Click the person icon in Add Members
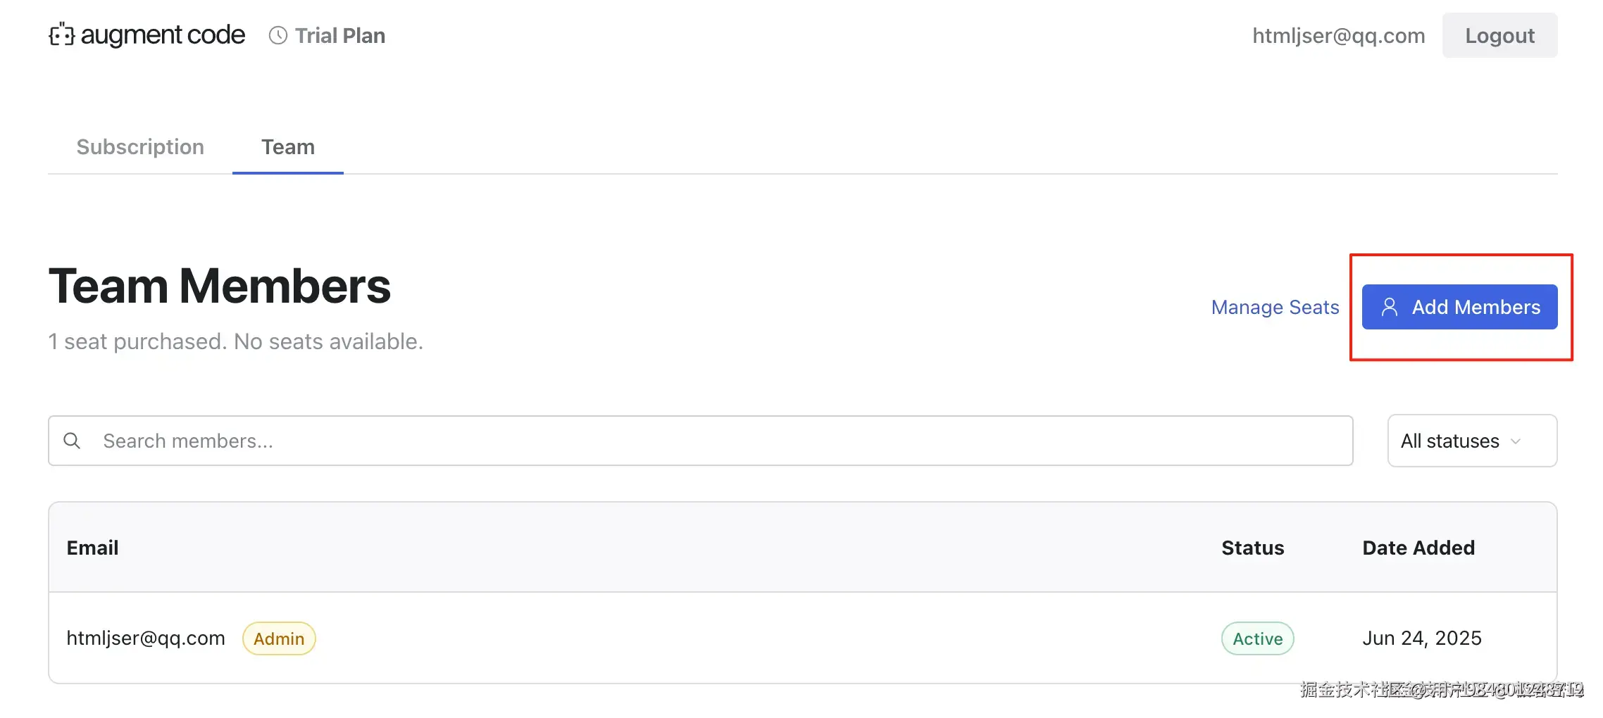This screenshot has width=1603, height=718. (1389, 307)
